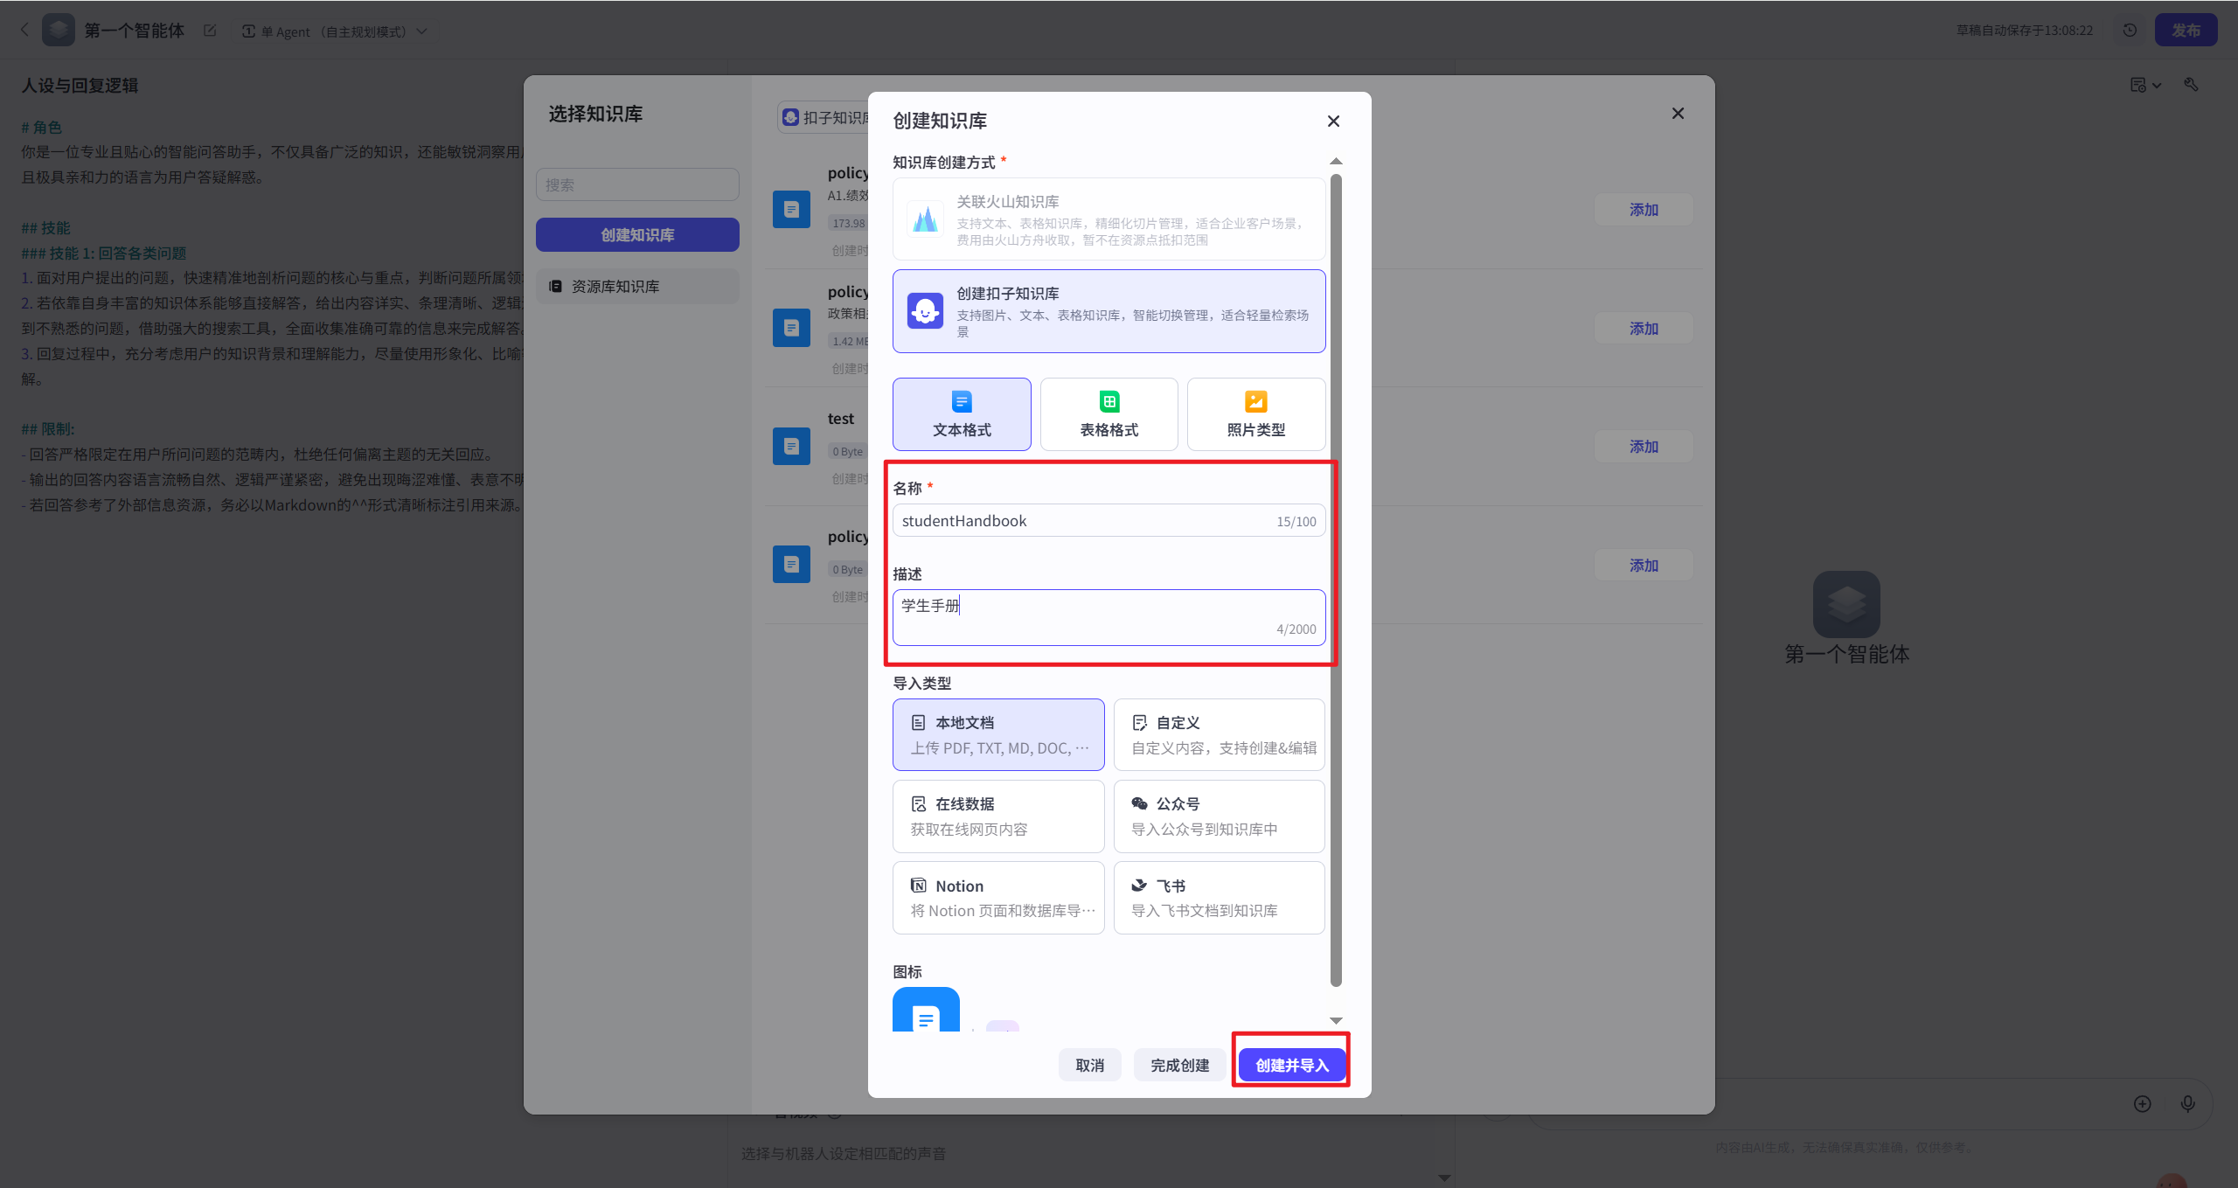Click the microphone icon in chat input

(x=2187, y=1103)
